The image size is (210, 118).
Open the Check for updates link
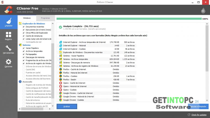pyautogui.click(x=199, y=115)
